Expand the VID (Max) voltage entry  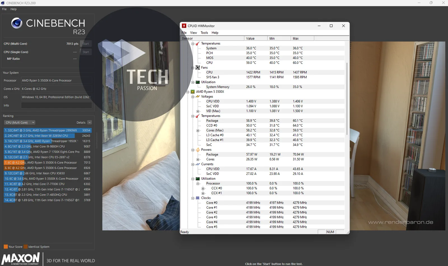point(198,111)
